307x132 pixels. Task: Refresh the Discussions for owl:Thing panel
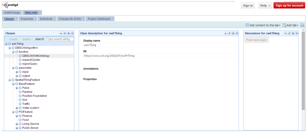(289, 33)
